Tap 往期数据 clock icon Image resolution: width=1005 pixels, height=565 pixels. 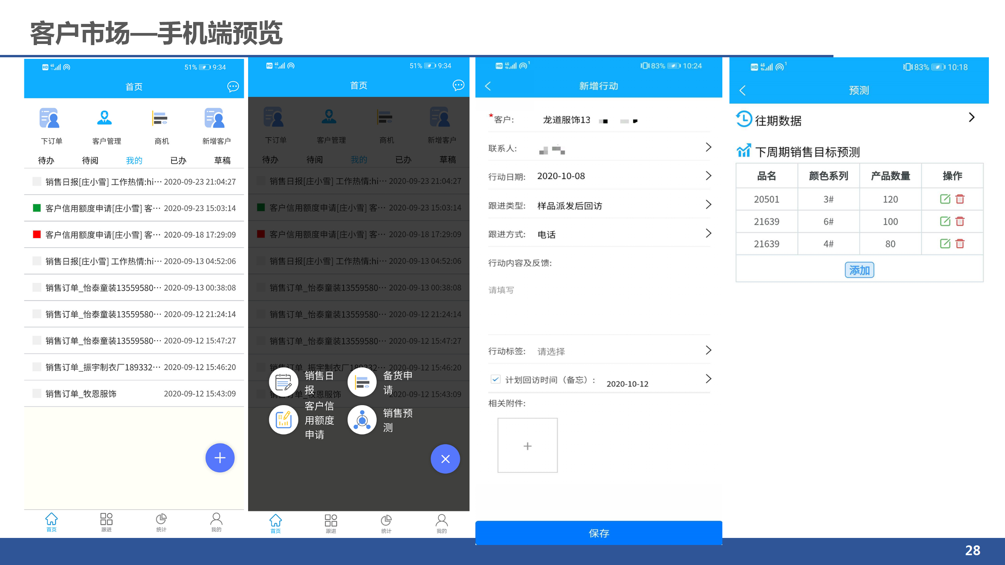tap(744, 119)
